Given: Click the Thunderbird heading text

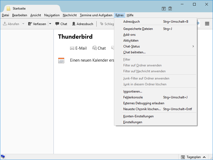Looking at the screenshot, I should click(75, 37).
